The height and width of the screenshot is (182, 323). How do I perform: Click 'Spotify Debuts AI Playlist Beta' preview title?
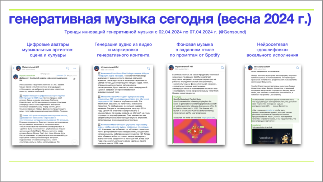tap(187, 99)
